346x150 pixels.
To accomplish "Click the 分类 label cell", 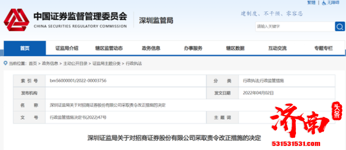I will coord(222,81).
